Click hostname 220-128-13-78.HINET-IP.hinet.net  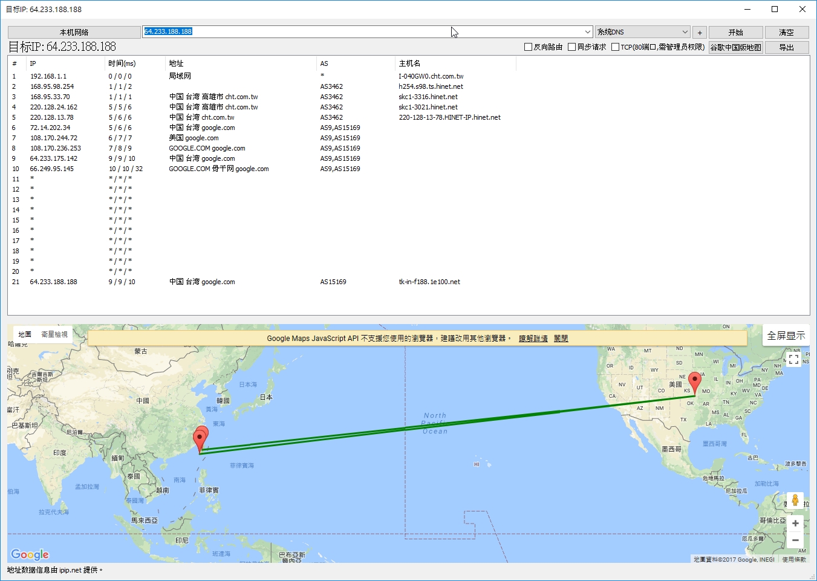pyautogui.click(x=449, y=117)
